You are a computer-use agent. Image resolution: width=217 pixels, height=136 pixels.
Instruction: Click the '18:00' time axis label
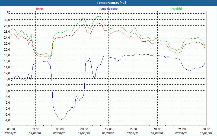(x=158, y=129)
